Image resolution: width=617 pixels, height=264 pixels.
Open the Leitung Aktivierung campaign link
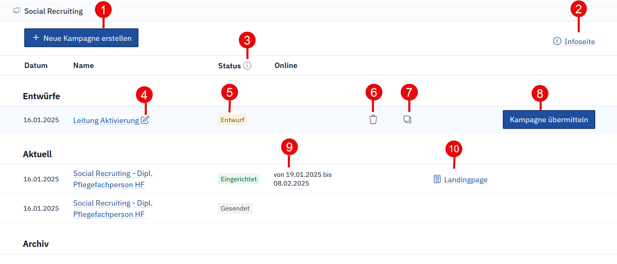pos(106,121)
